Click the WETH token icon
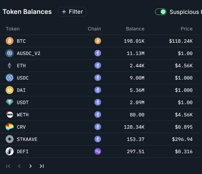 [x=10, y=114]
